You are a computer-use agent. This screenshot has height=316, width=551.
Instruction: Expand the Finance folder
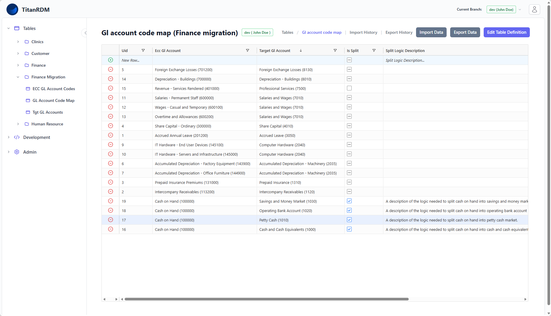[18, 65]
